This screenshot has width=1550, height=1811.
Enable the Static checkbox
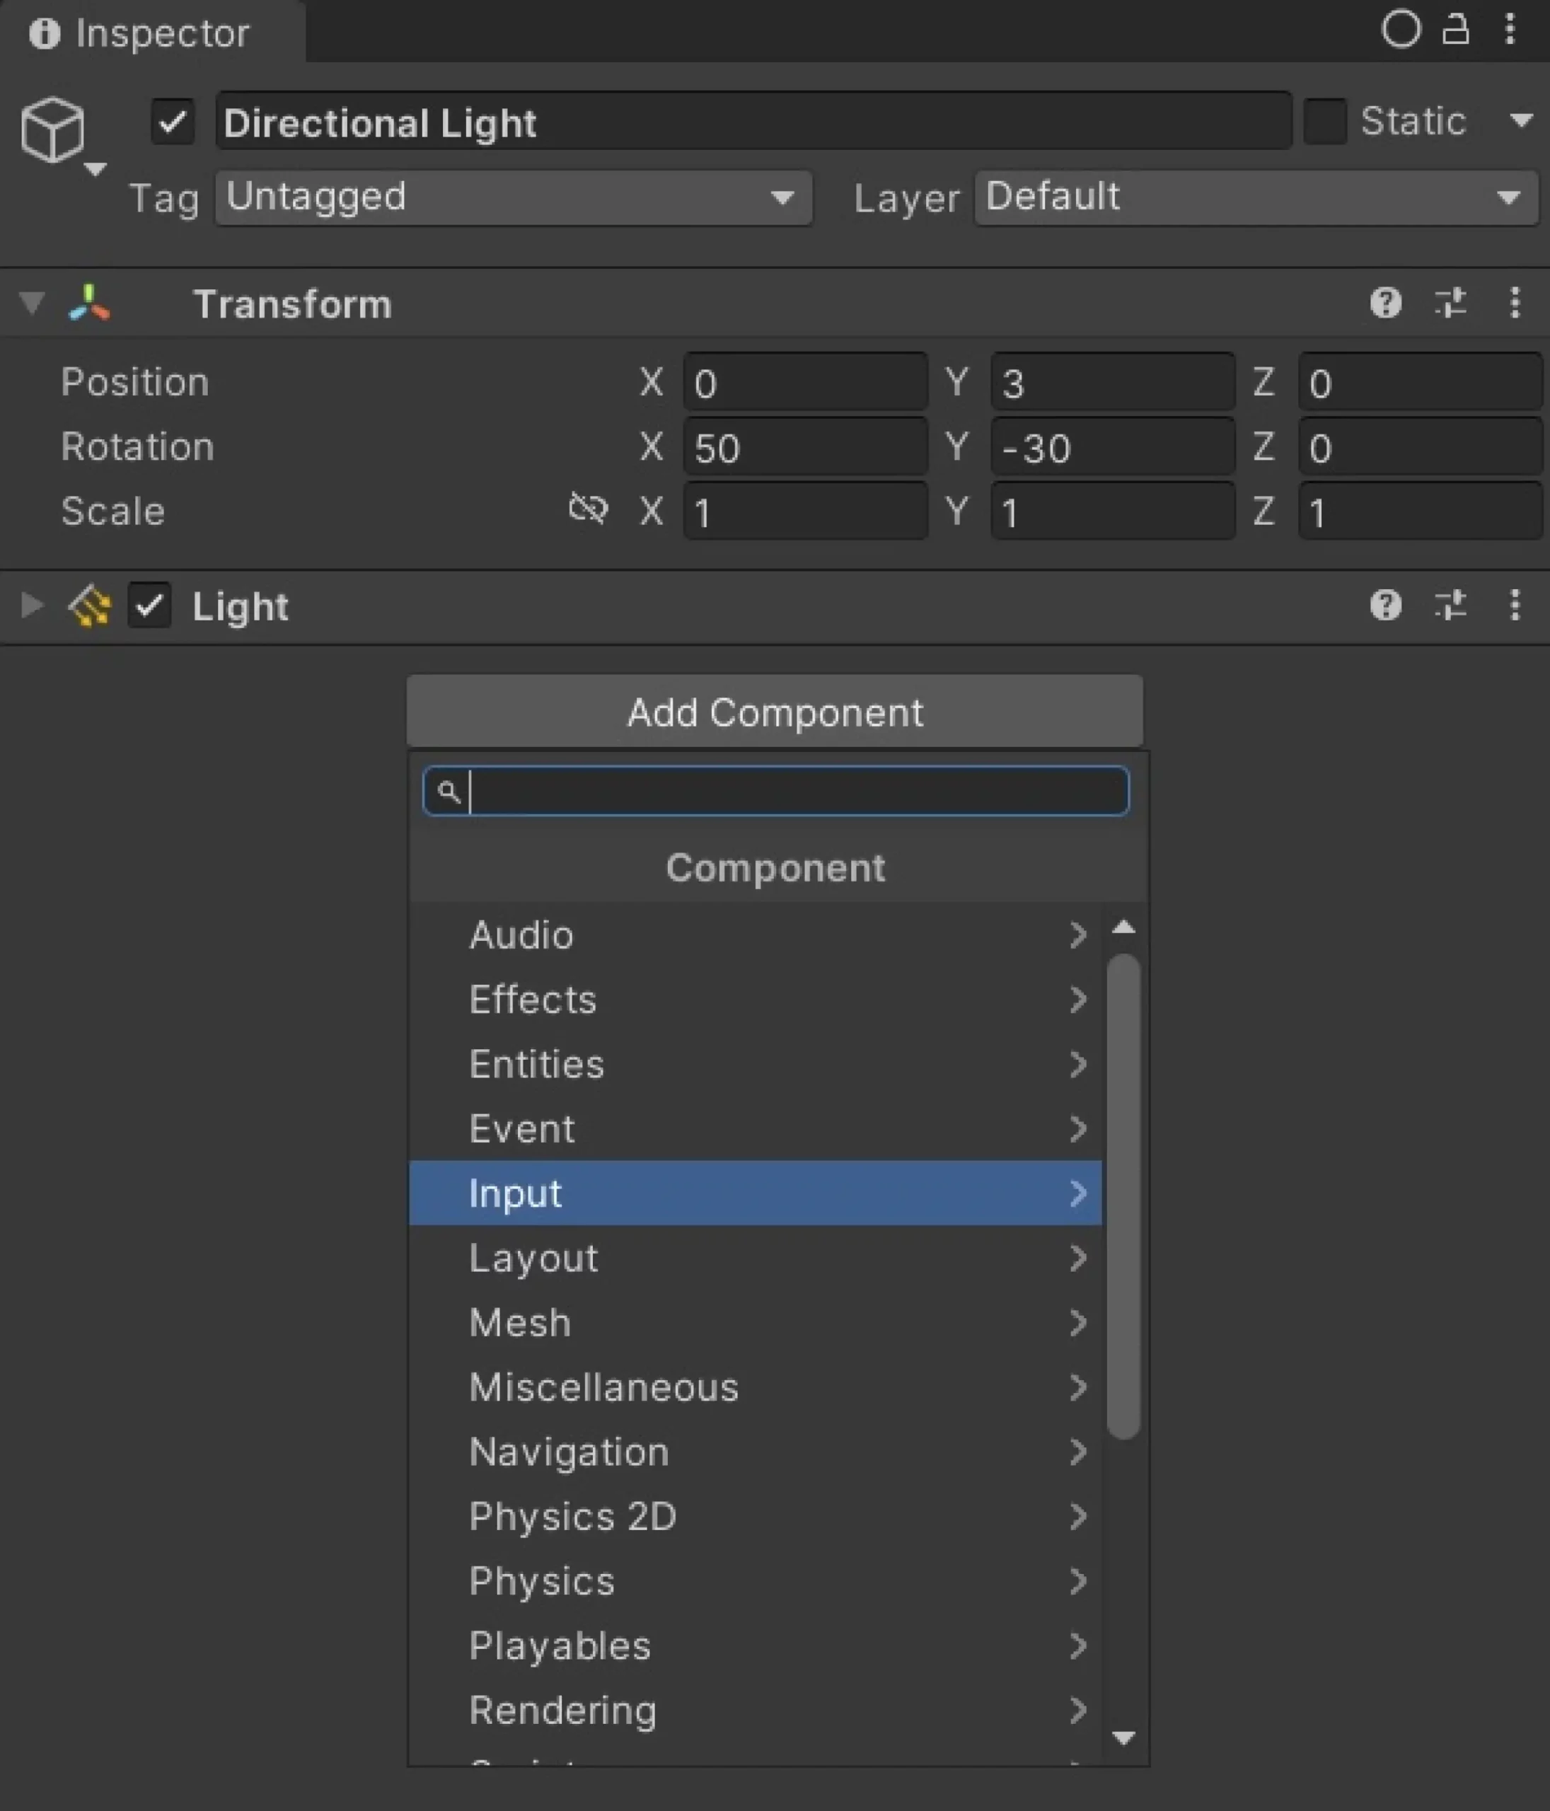[1324, 122]
